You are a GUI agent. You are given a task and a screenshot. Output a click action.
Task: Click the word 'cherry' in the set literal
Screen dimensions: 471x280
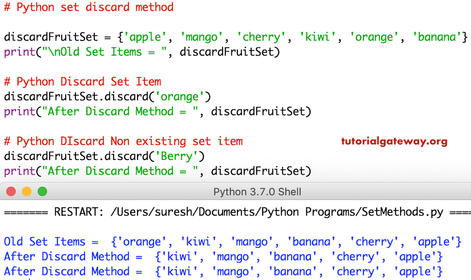pyautogui.click(x=261, y=37)
